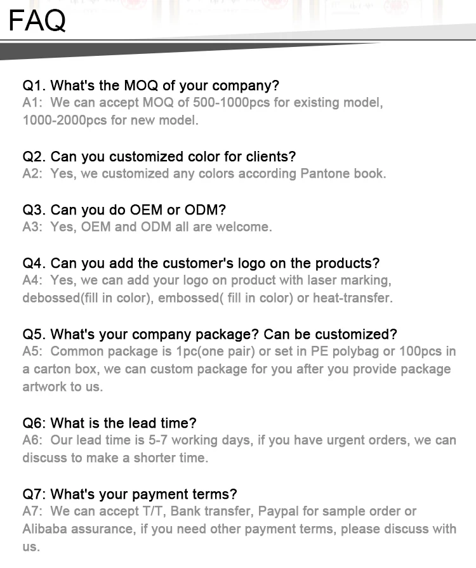Click question Q6 about lead time
Image resolution: width=476 pixels, height=568 pixels.
(109, 423)
